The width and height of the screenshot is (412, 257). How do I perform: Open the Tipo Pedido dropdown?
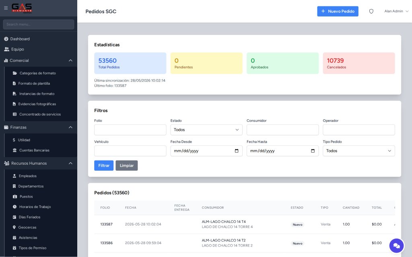click(x=358, y=151)
